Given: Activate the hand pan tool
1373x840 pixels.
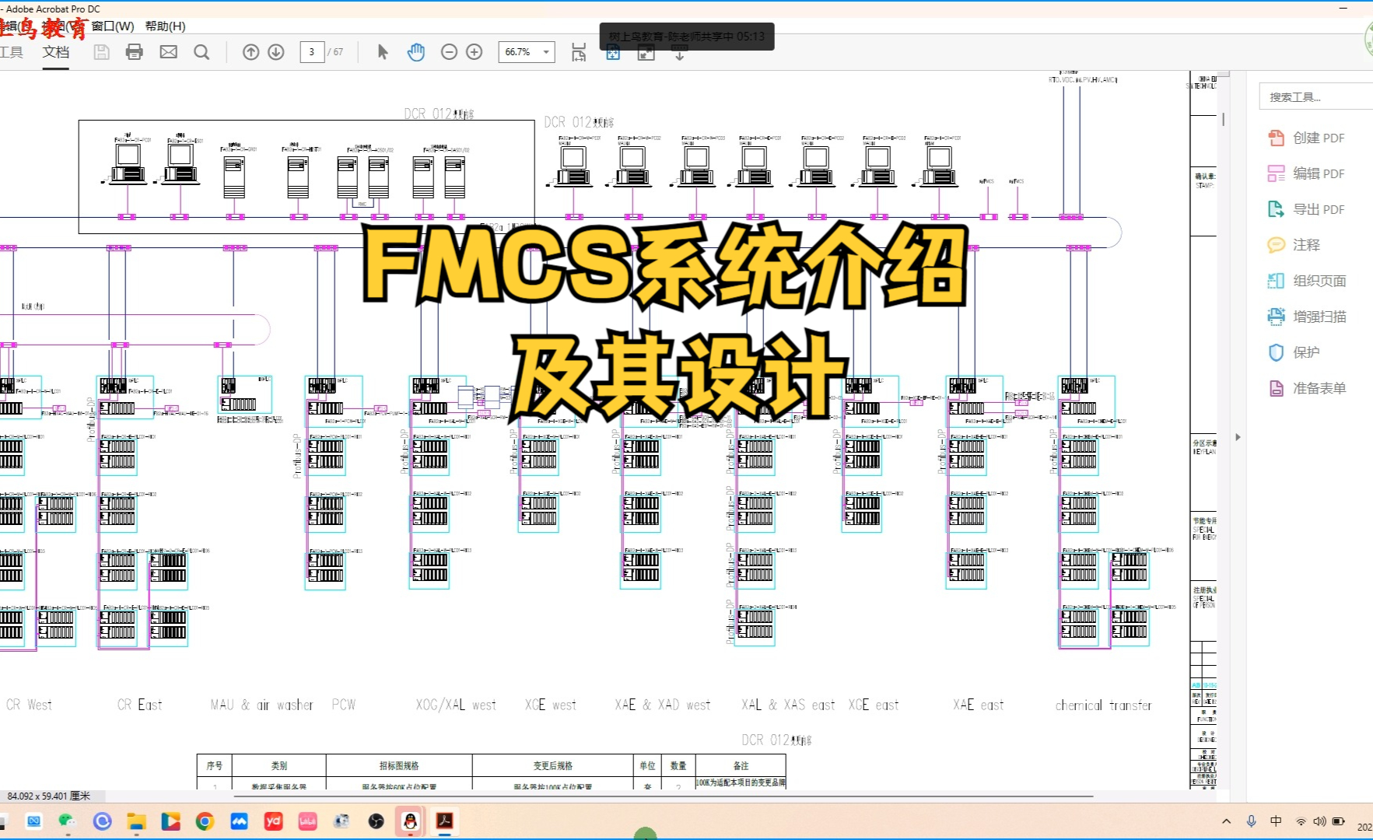Looking at the screenshot, I should click(416, 51).
